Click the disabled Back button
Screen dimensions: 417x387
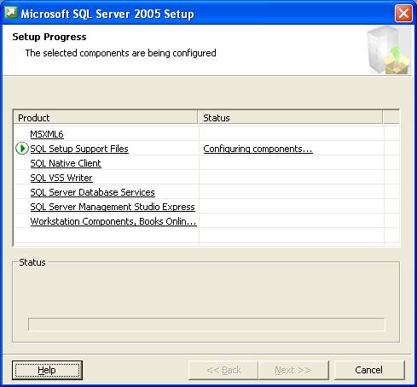pyautogui.click(x=223, y=370)
